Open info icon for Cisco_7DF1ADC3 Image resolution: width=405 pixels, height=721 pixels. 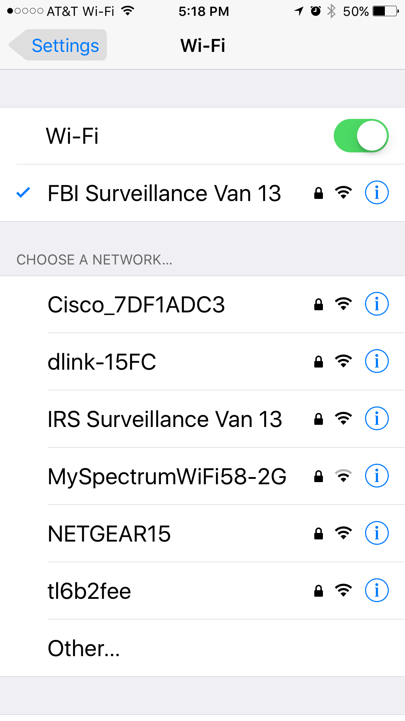(377, 304)
